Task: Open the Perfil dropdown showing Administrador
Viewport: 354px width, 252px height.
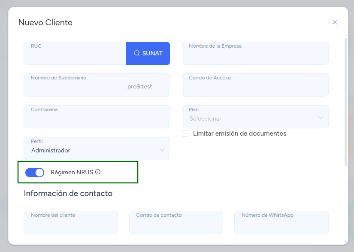Action: [x=97, y=149]
